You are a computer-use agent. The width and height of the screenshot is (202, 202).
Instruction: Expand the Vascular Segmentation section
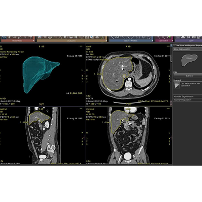(187, 96)
